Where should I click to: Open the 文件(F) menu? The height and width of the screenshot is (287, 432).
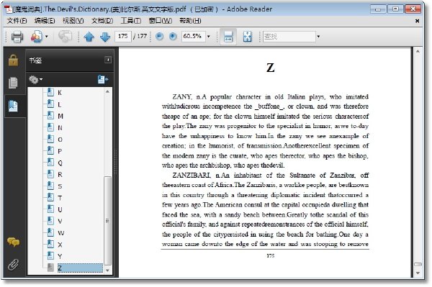pyautogui.click(x=17, y=21)
